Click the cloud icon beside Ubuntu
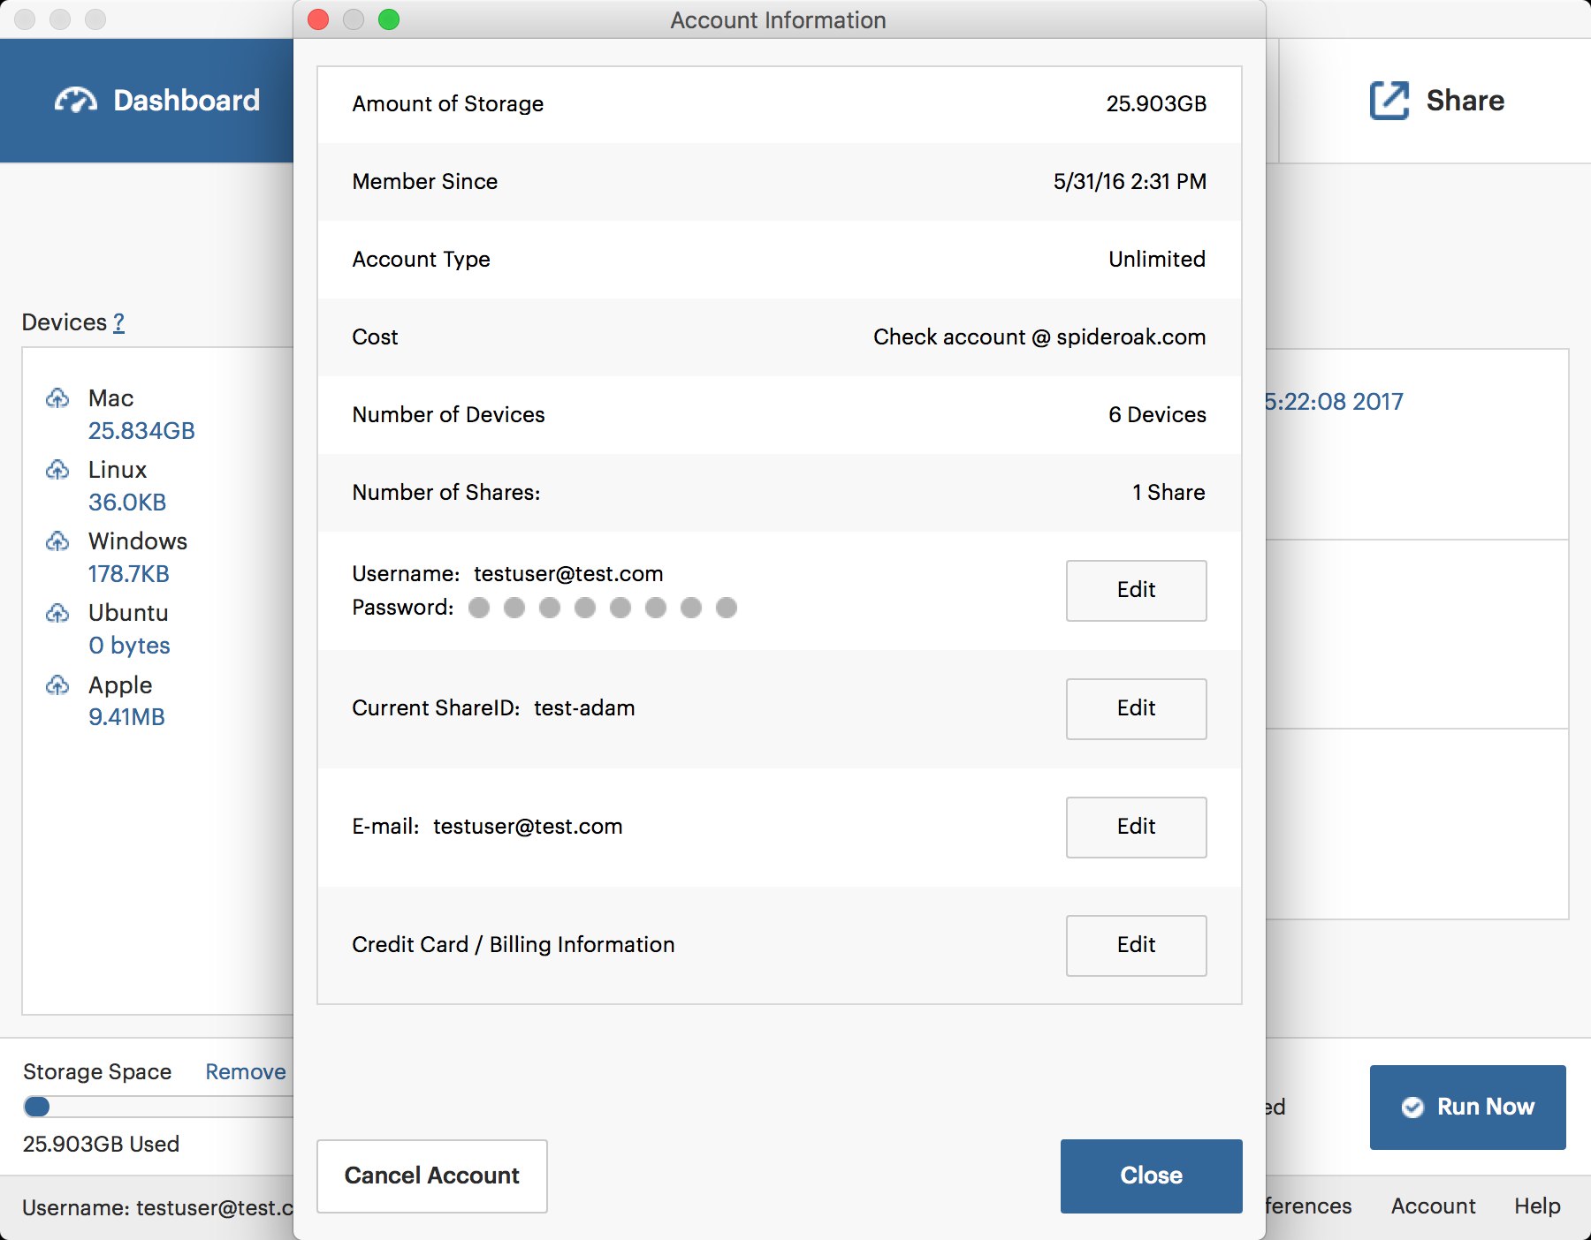This screenshot has width=1591, height=1240. pos(57,613)
